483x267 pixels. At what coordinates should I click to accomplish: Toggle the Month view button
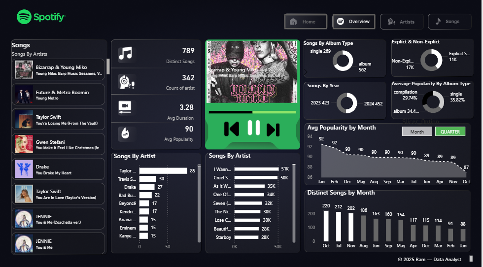[x=417, y=132]
